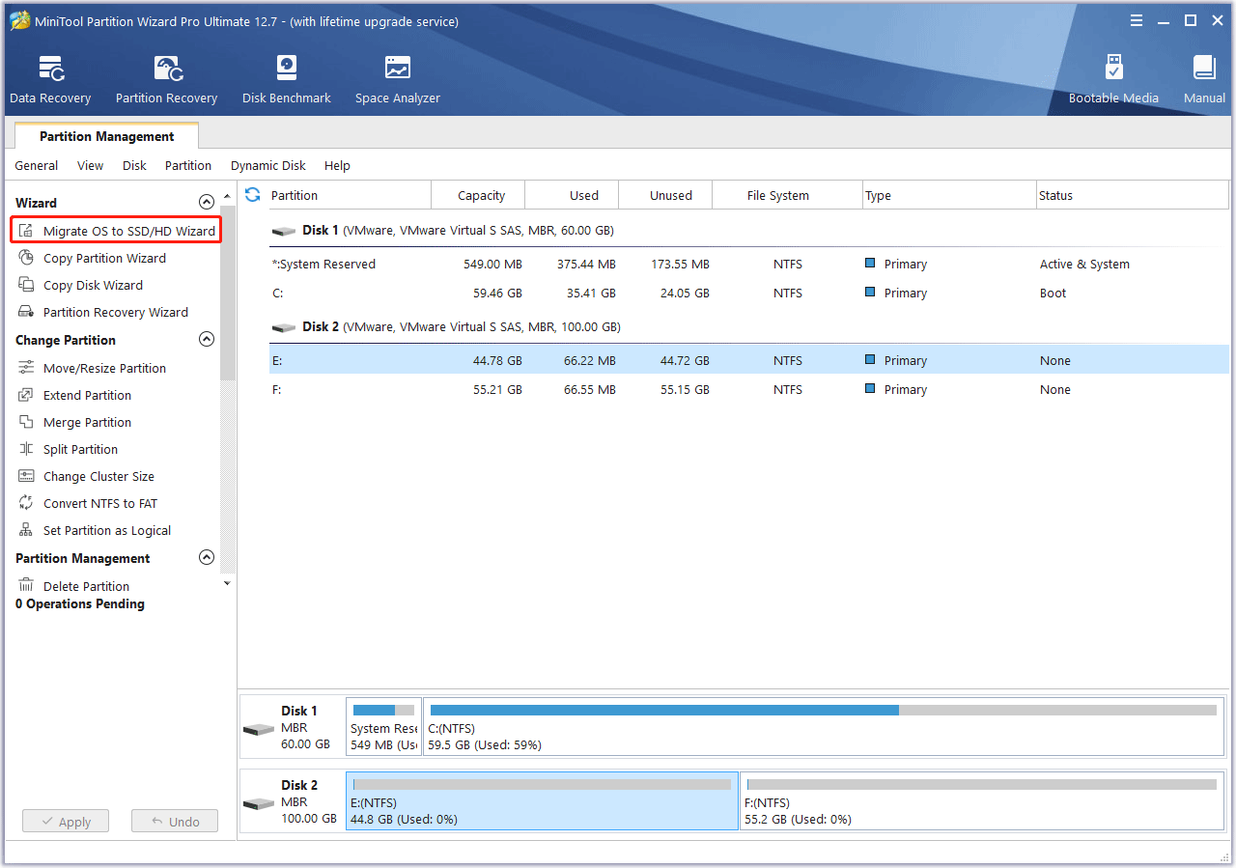Open Data Recovery tool
Screen dimensions: 1236x868
click(x=50, y=80)
